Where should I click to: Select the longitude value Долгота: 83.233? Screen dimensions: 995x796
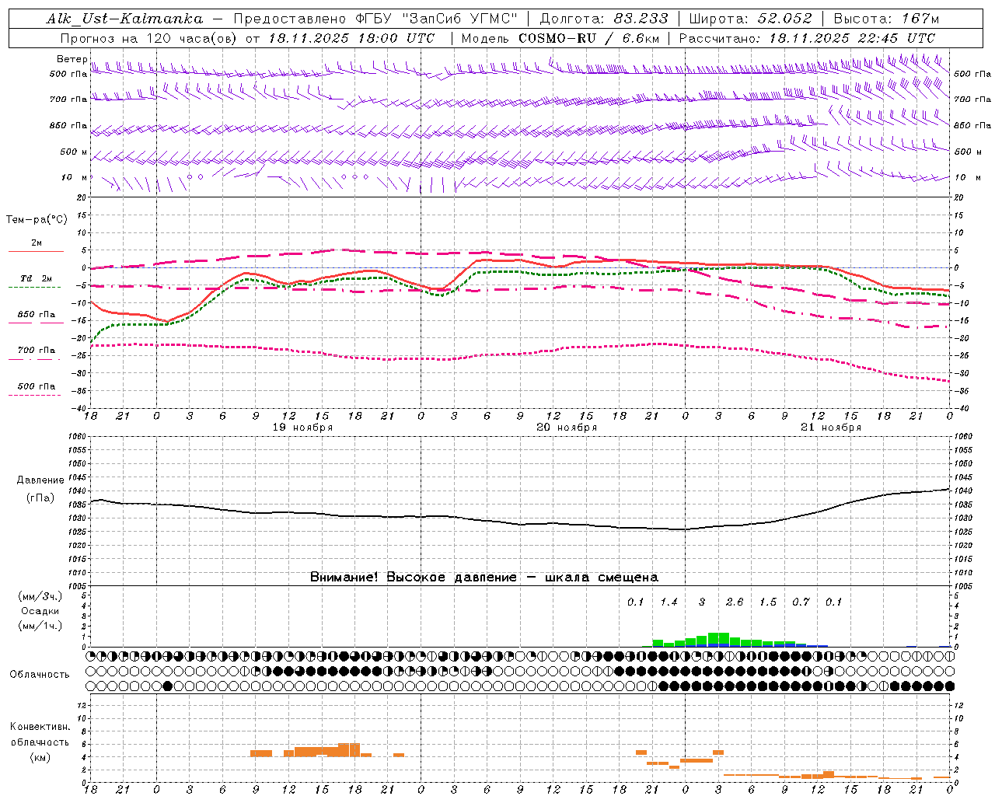604,19
